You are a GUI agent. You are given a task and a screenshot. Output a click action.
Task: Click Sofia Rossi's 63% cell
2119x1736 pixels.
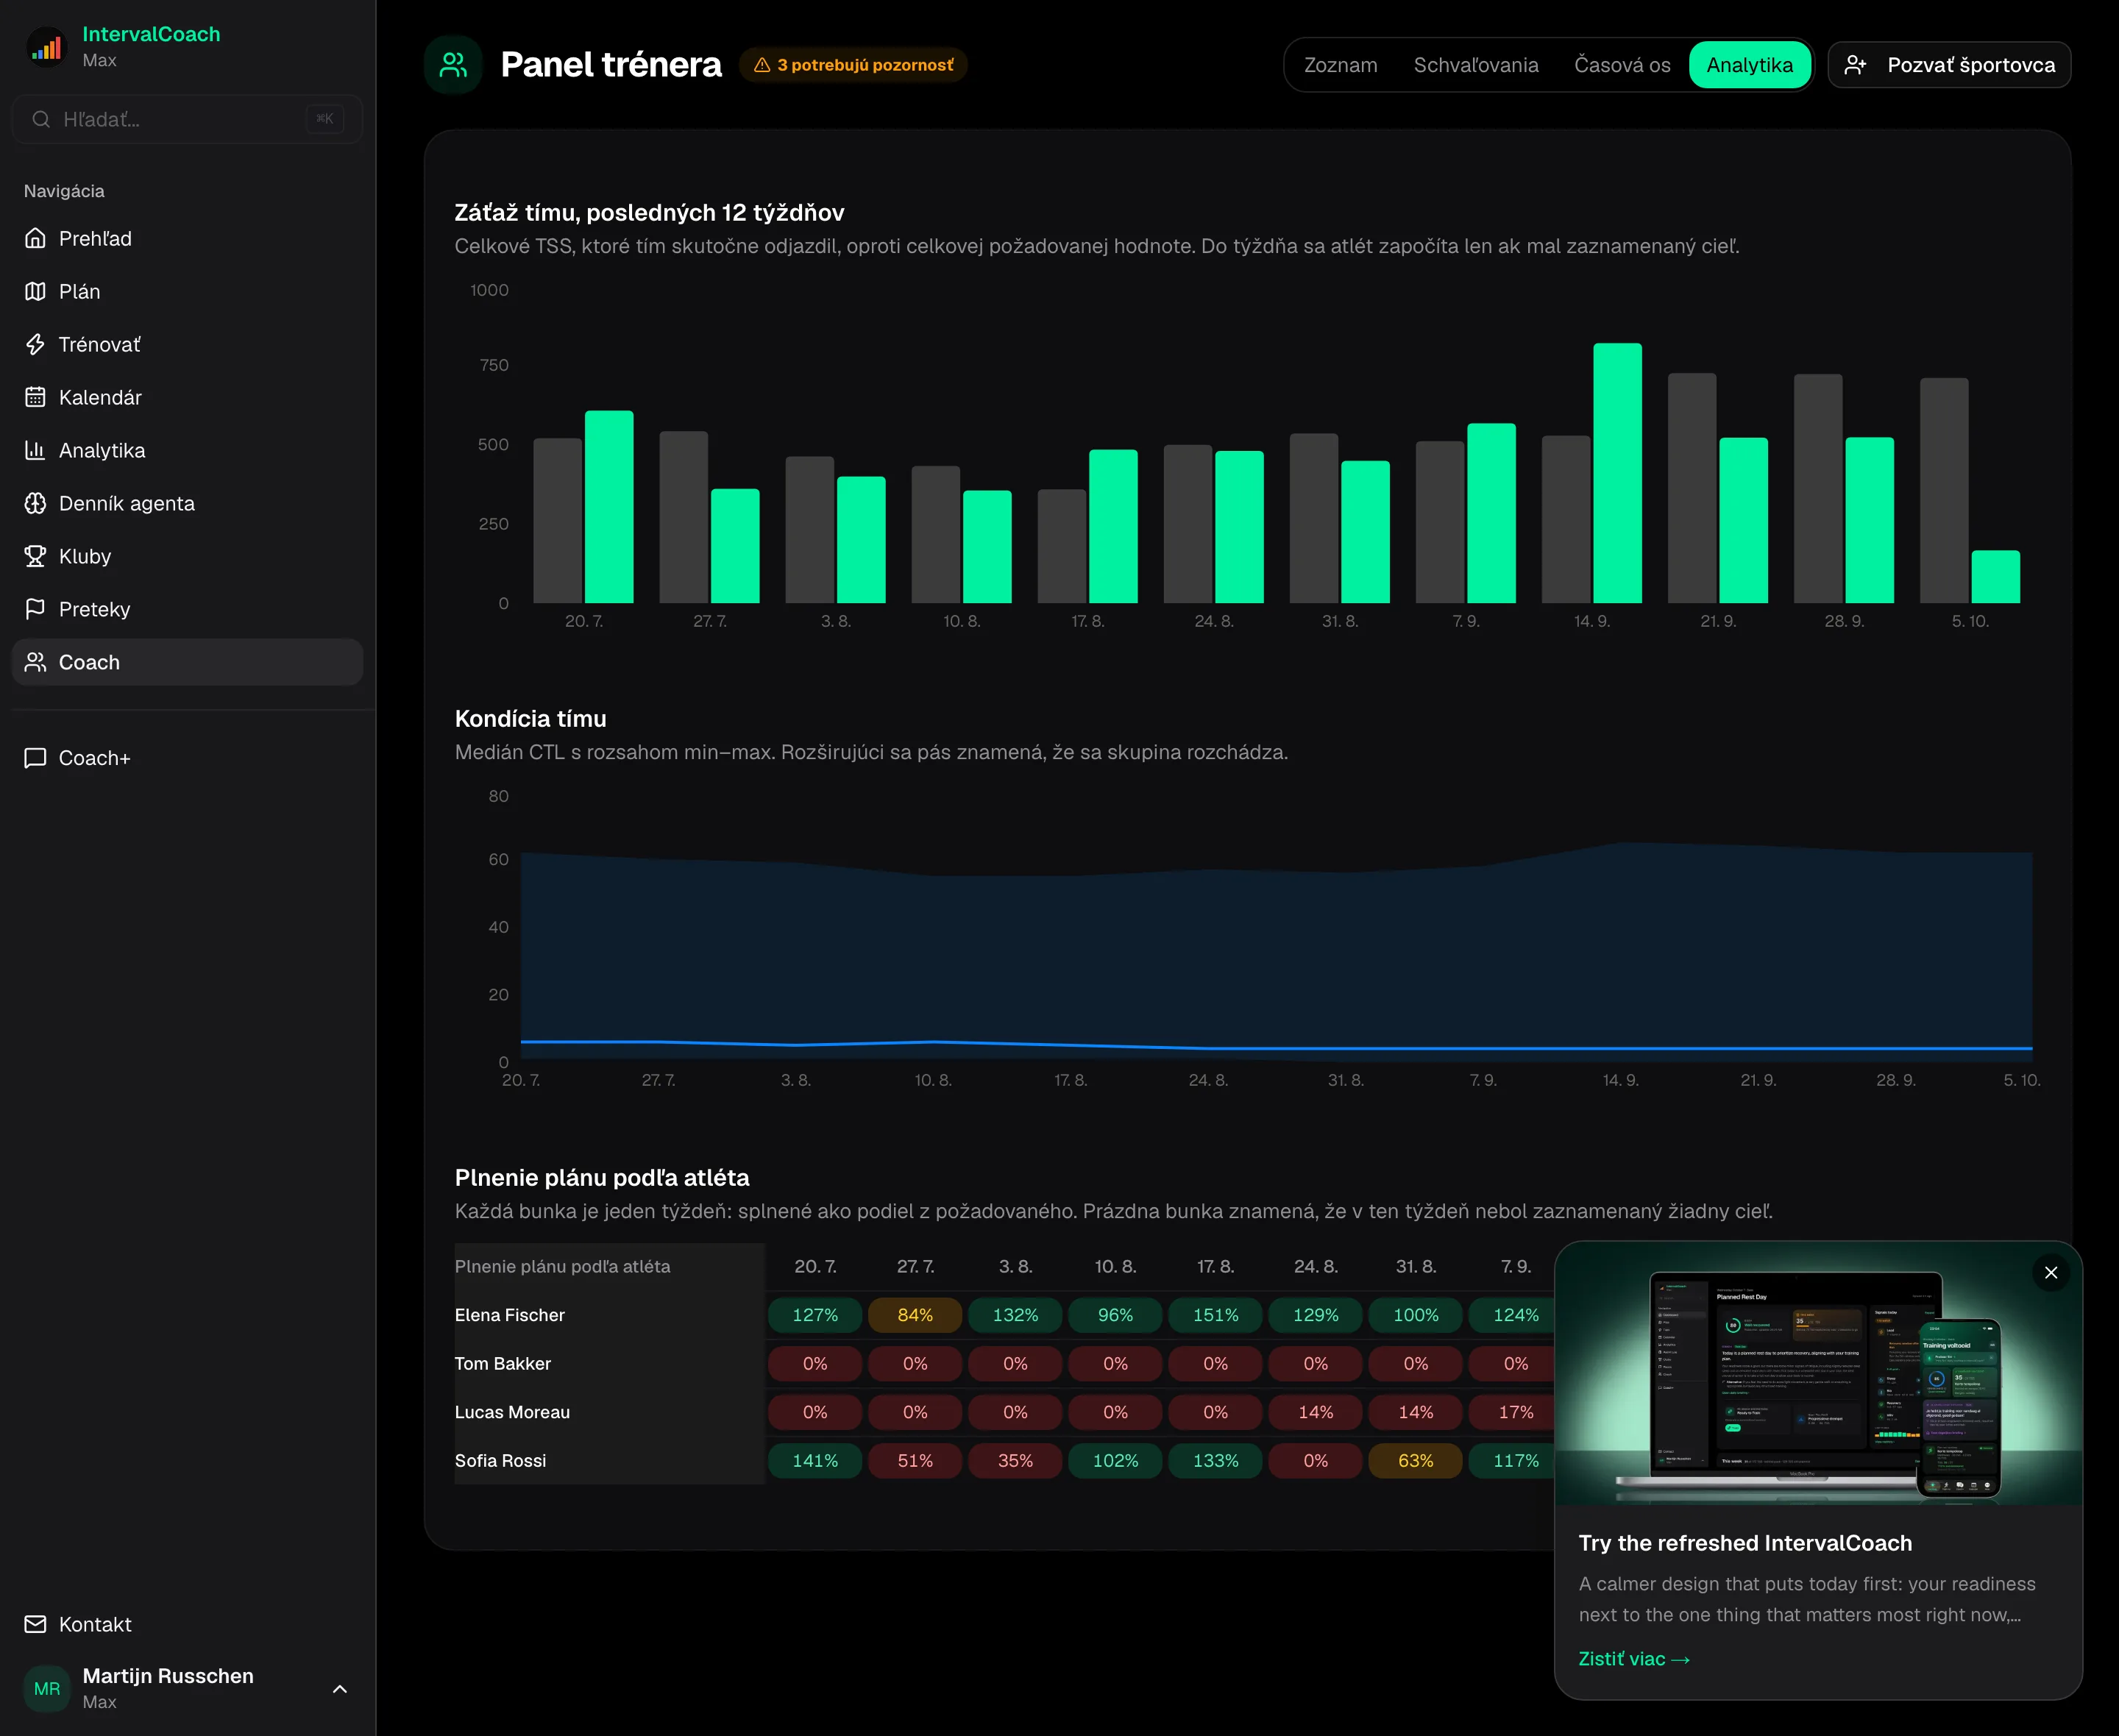(1415, 1461)
